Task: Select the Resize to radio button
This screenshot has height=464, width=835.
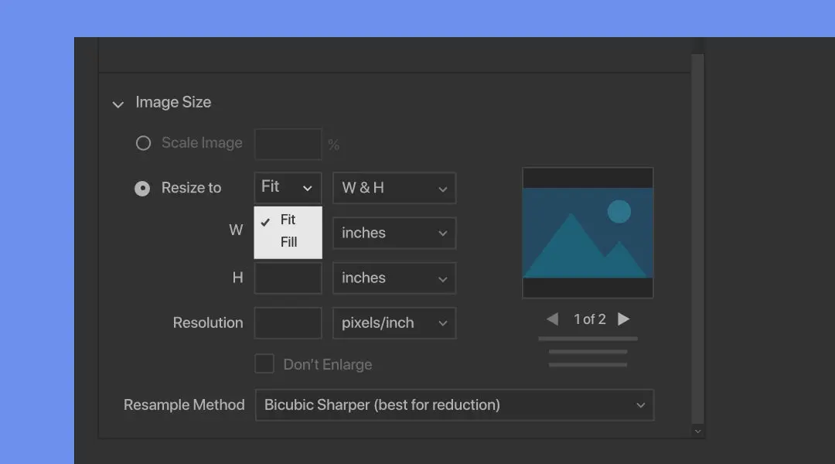Action: [x=142, y=188]
